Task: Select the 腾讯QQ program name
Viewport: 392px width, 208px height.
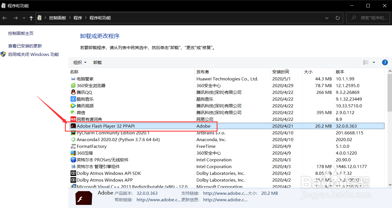Action: [x=84, y=92]
